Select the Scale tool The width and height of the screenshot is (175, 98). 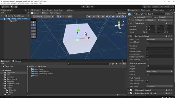pos(33,31)
